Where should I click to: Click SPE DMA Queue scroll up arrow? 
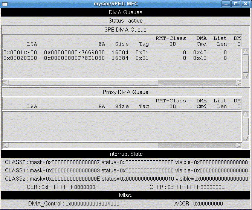[246, 52]
